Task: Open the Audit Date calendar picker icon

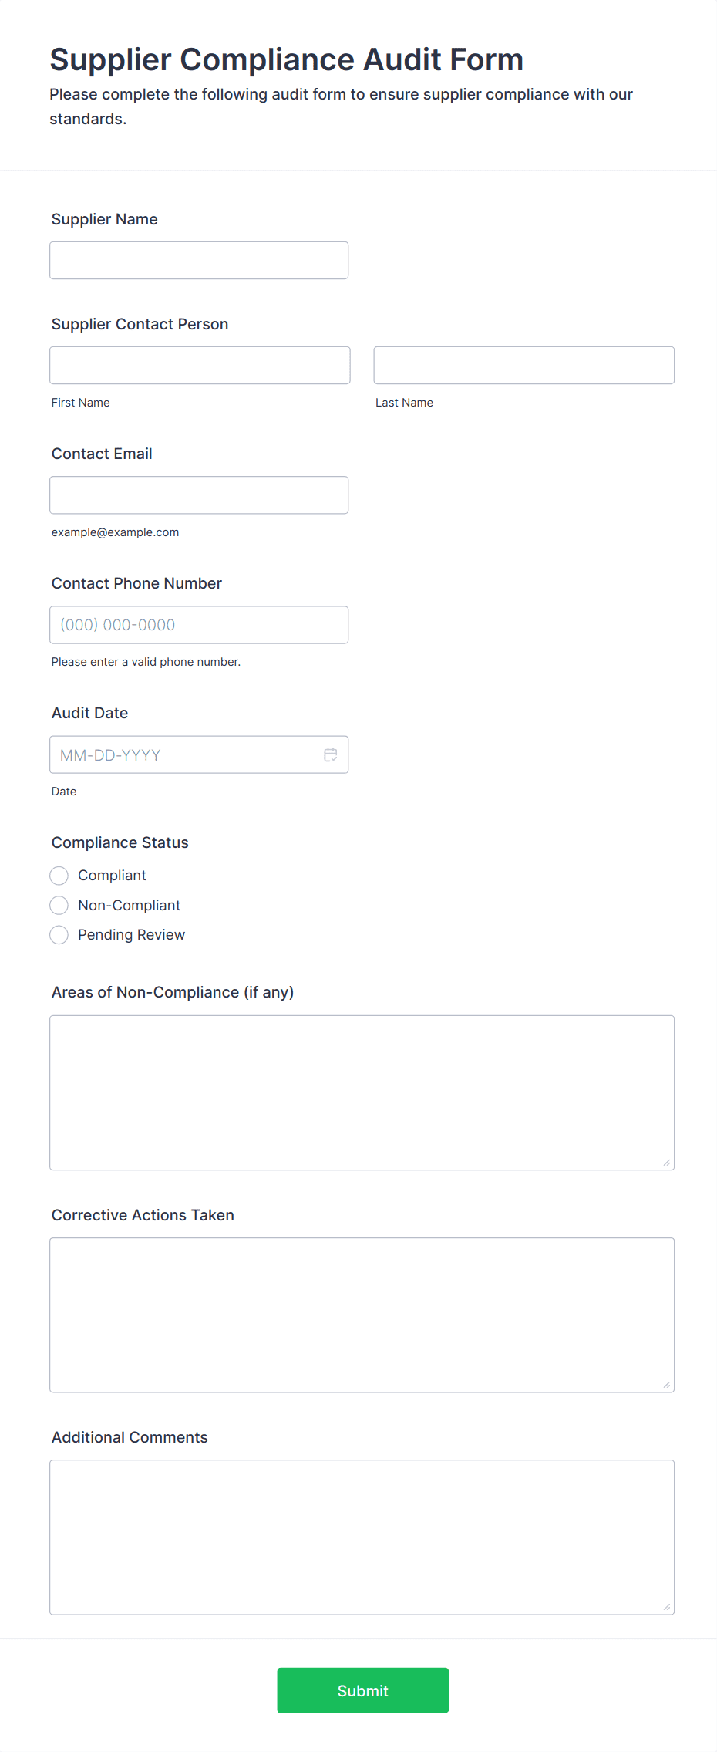Action: pos(331,754)
